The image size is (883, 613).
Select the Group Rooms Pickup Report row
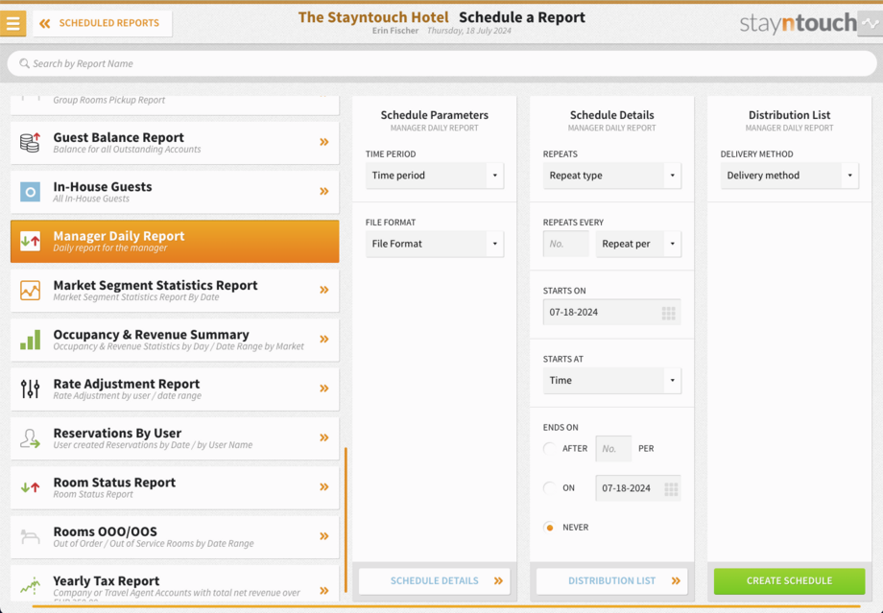[x=175, y=105]
